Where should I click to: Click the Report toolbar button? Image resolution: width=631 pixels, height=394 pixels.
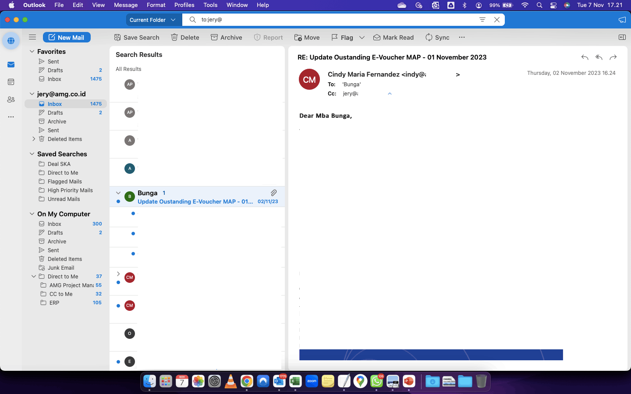tap(268, 38)
